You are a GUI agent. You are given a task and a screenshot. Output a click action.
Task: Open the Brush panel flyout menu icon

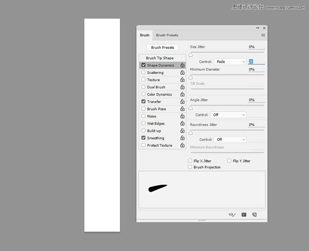pos(263,35)
